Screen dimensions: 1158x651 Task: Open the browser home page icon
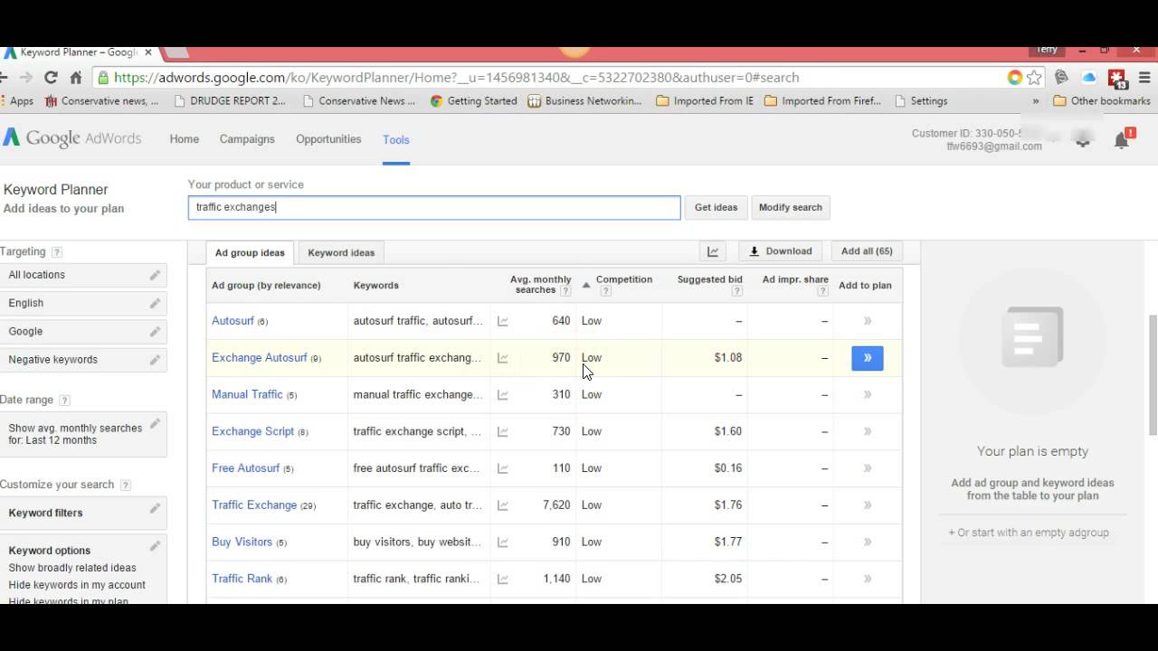76,78
